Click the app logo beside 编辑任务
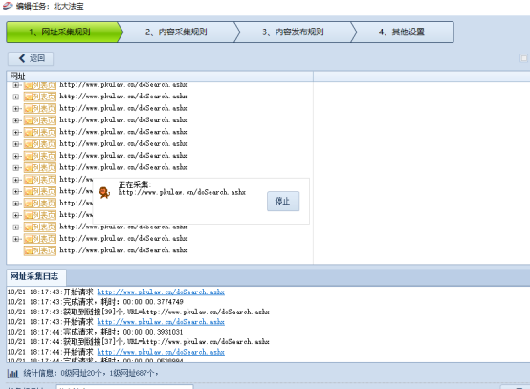Image resolution: width=530 pixels, height=389 pixels. tap(8, 6)
